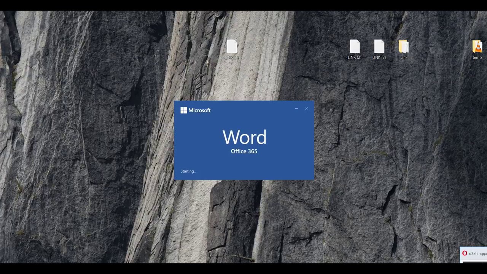The image size is (487, 274).
Task: Click the Office 365 text on the splash
Action: point(244,151)
